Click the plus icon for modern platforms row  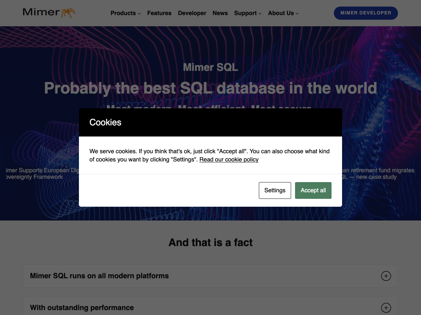point(386,276)
